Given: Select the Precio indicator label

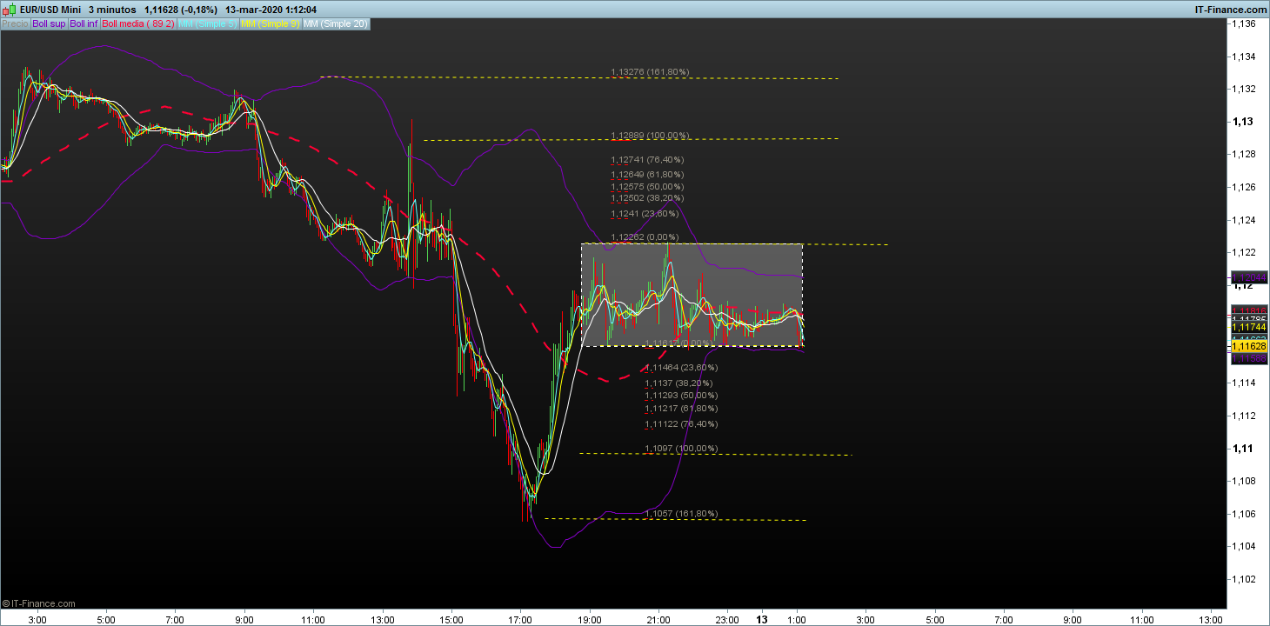Looking at the screenshot, I should tap(15, 23).
